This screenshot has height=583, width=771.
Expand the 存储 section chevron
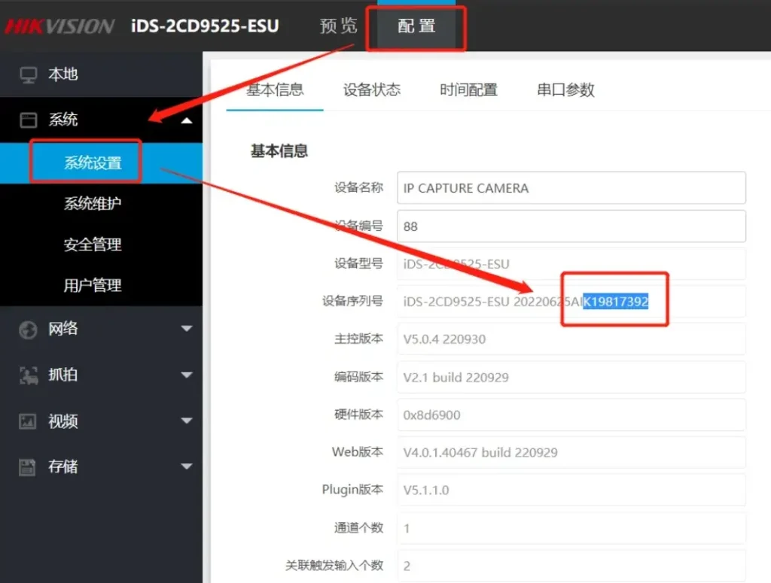[x=187, y=466]
